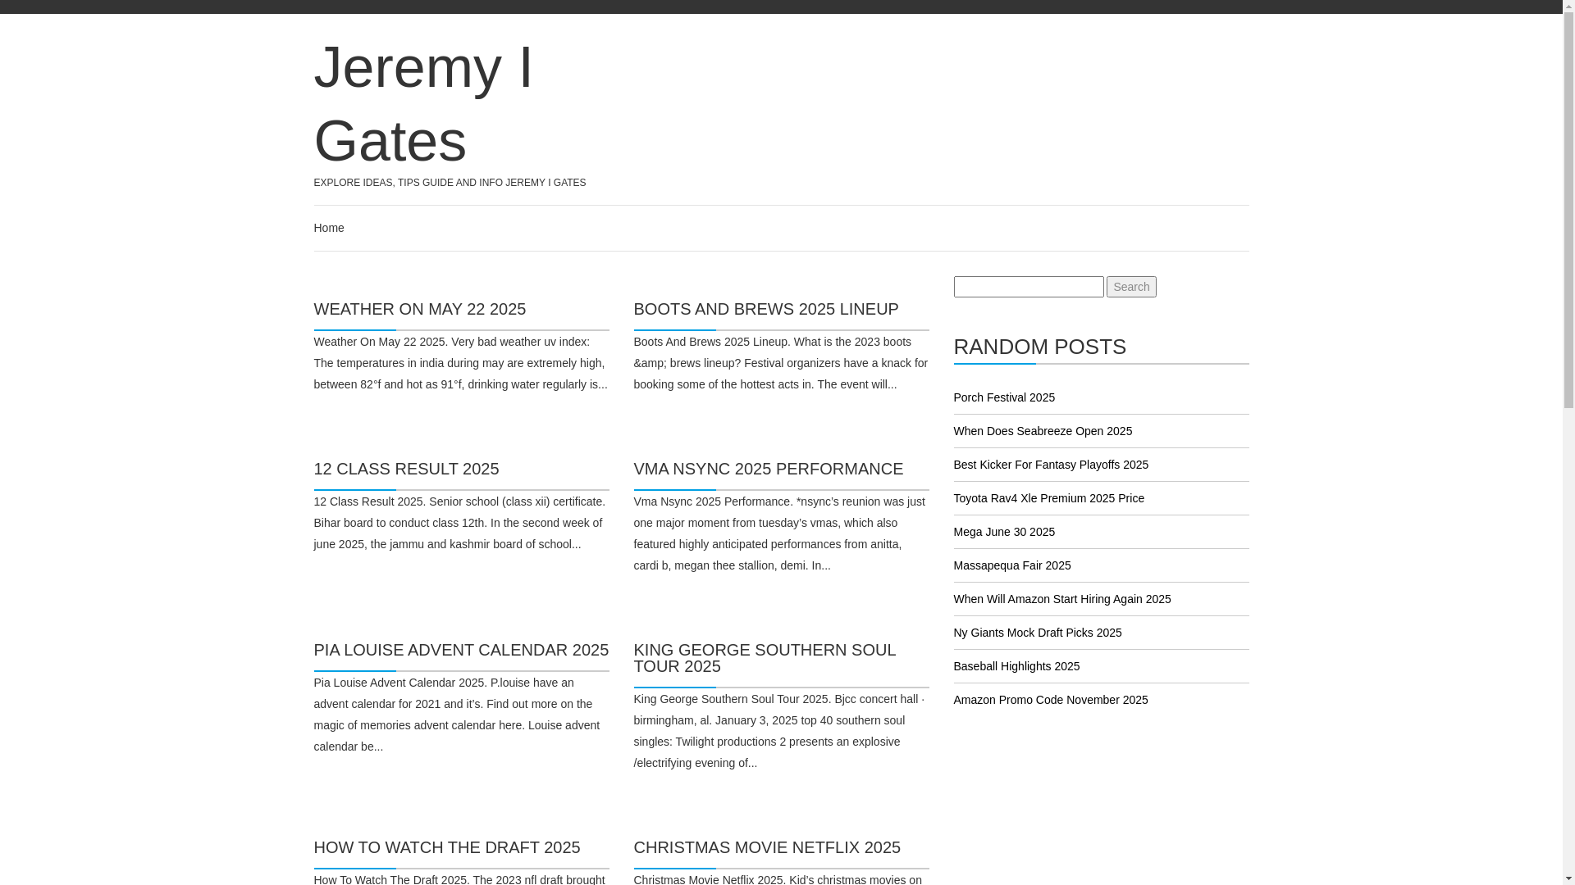Open Weather On May 22 2025 post

(420, 309)
